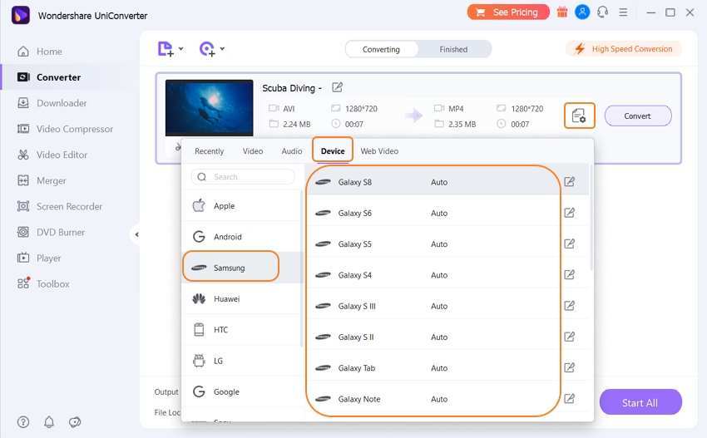Image resolution: width=707 pixels, height=438 pixels.
Task: Edit Galaxy S6 preset settings
Action: pyautogui.click(x=570, y=213)
